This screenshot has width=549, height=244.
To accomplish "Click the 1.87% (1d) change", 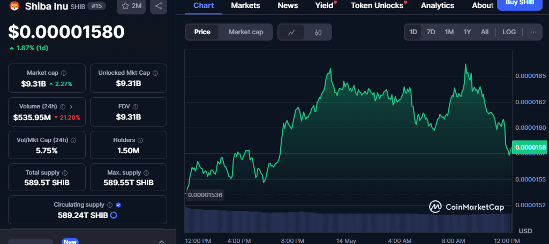I will [29, 48].
